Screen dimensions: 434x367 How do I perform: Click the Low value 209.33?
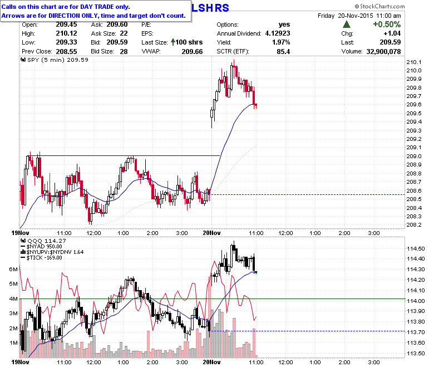pyautogui.click(x=66, y=42)
